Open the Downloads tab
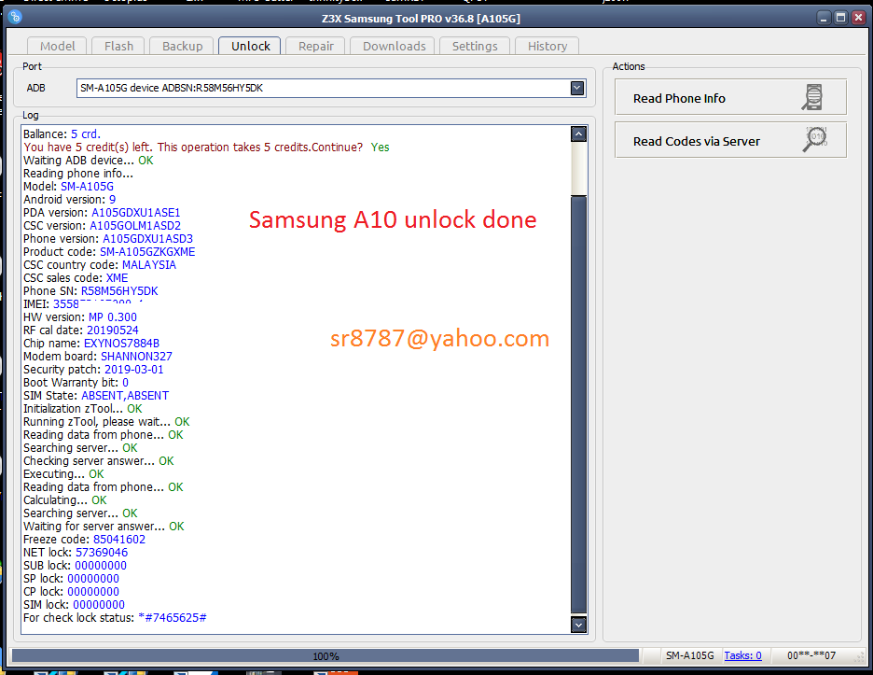The image size is (873, 675). point(395,47)
